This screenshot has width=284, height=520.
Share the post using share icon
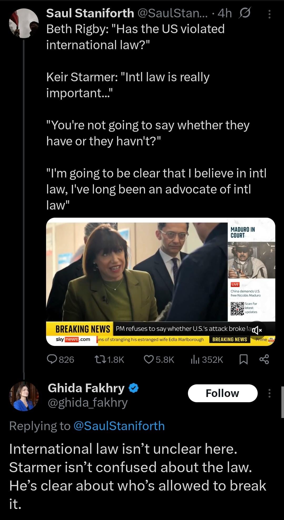264,359
